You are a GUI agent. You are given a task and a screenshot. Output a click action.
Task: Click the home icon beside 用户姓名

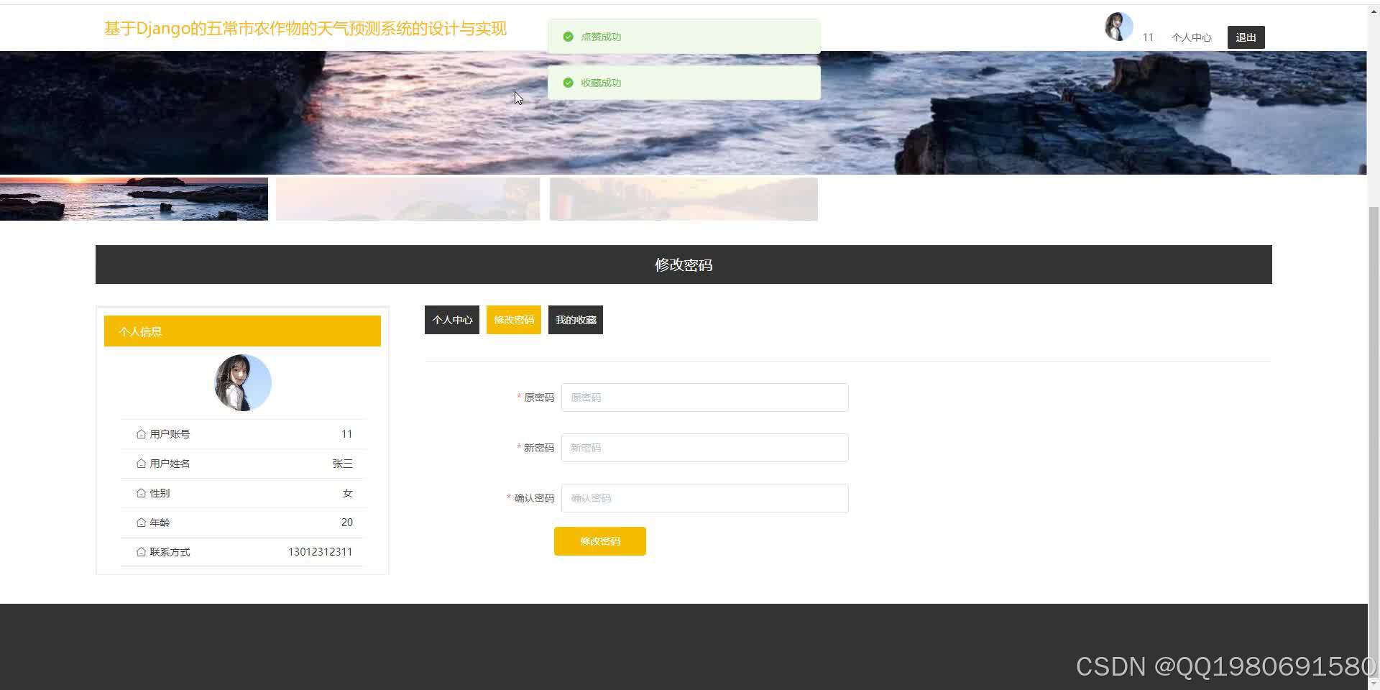[x=141, y=464]
